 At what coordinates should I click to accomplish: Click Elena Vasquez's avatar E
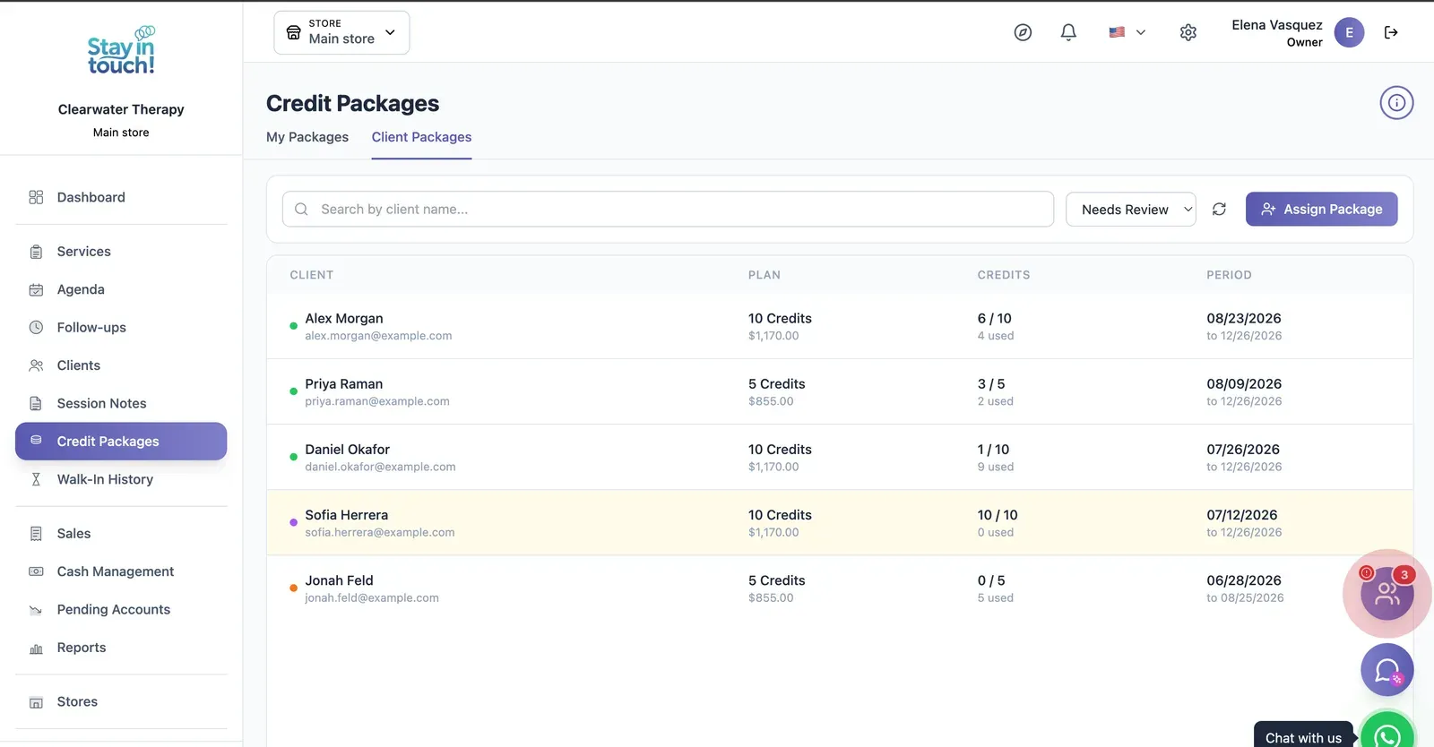(1349, 32)
